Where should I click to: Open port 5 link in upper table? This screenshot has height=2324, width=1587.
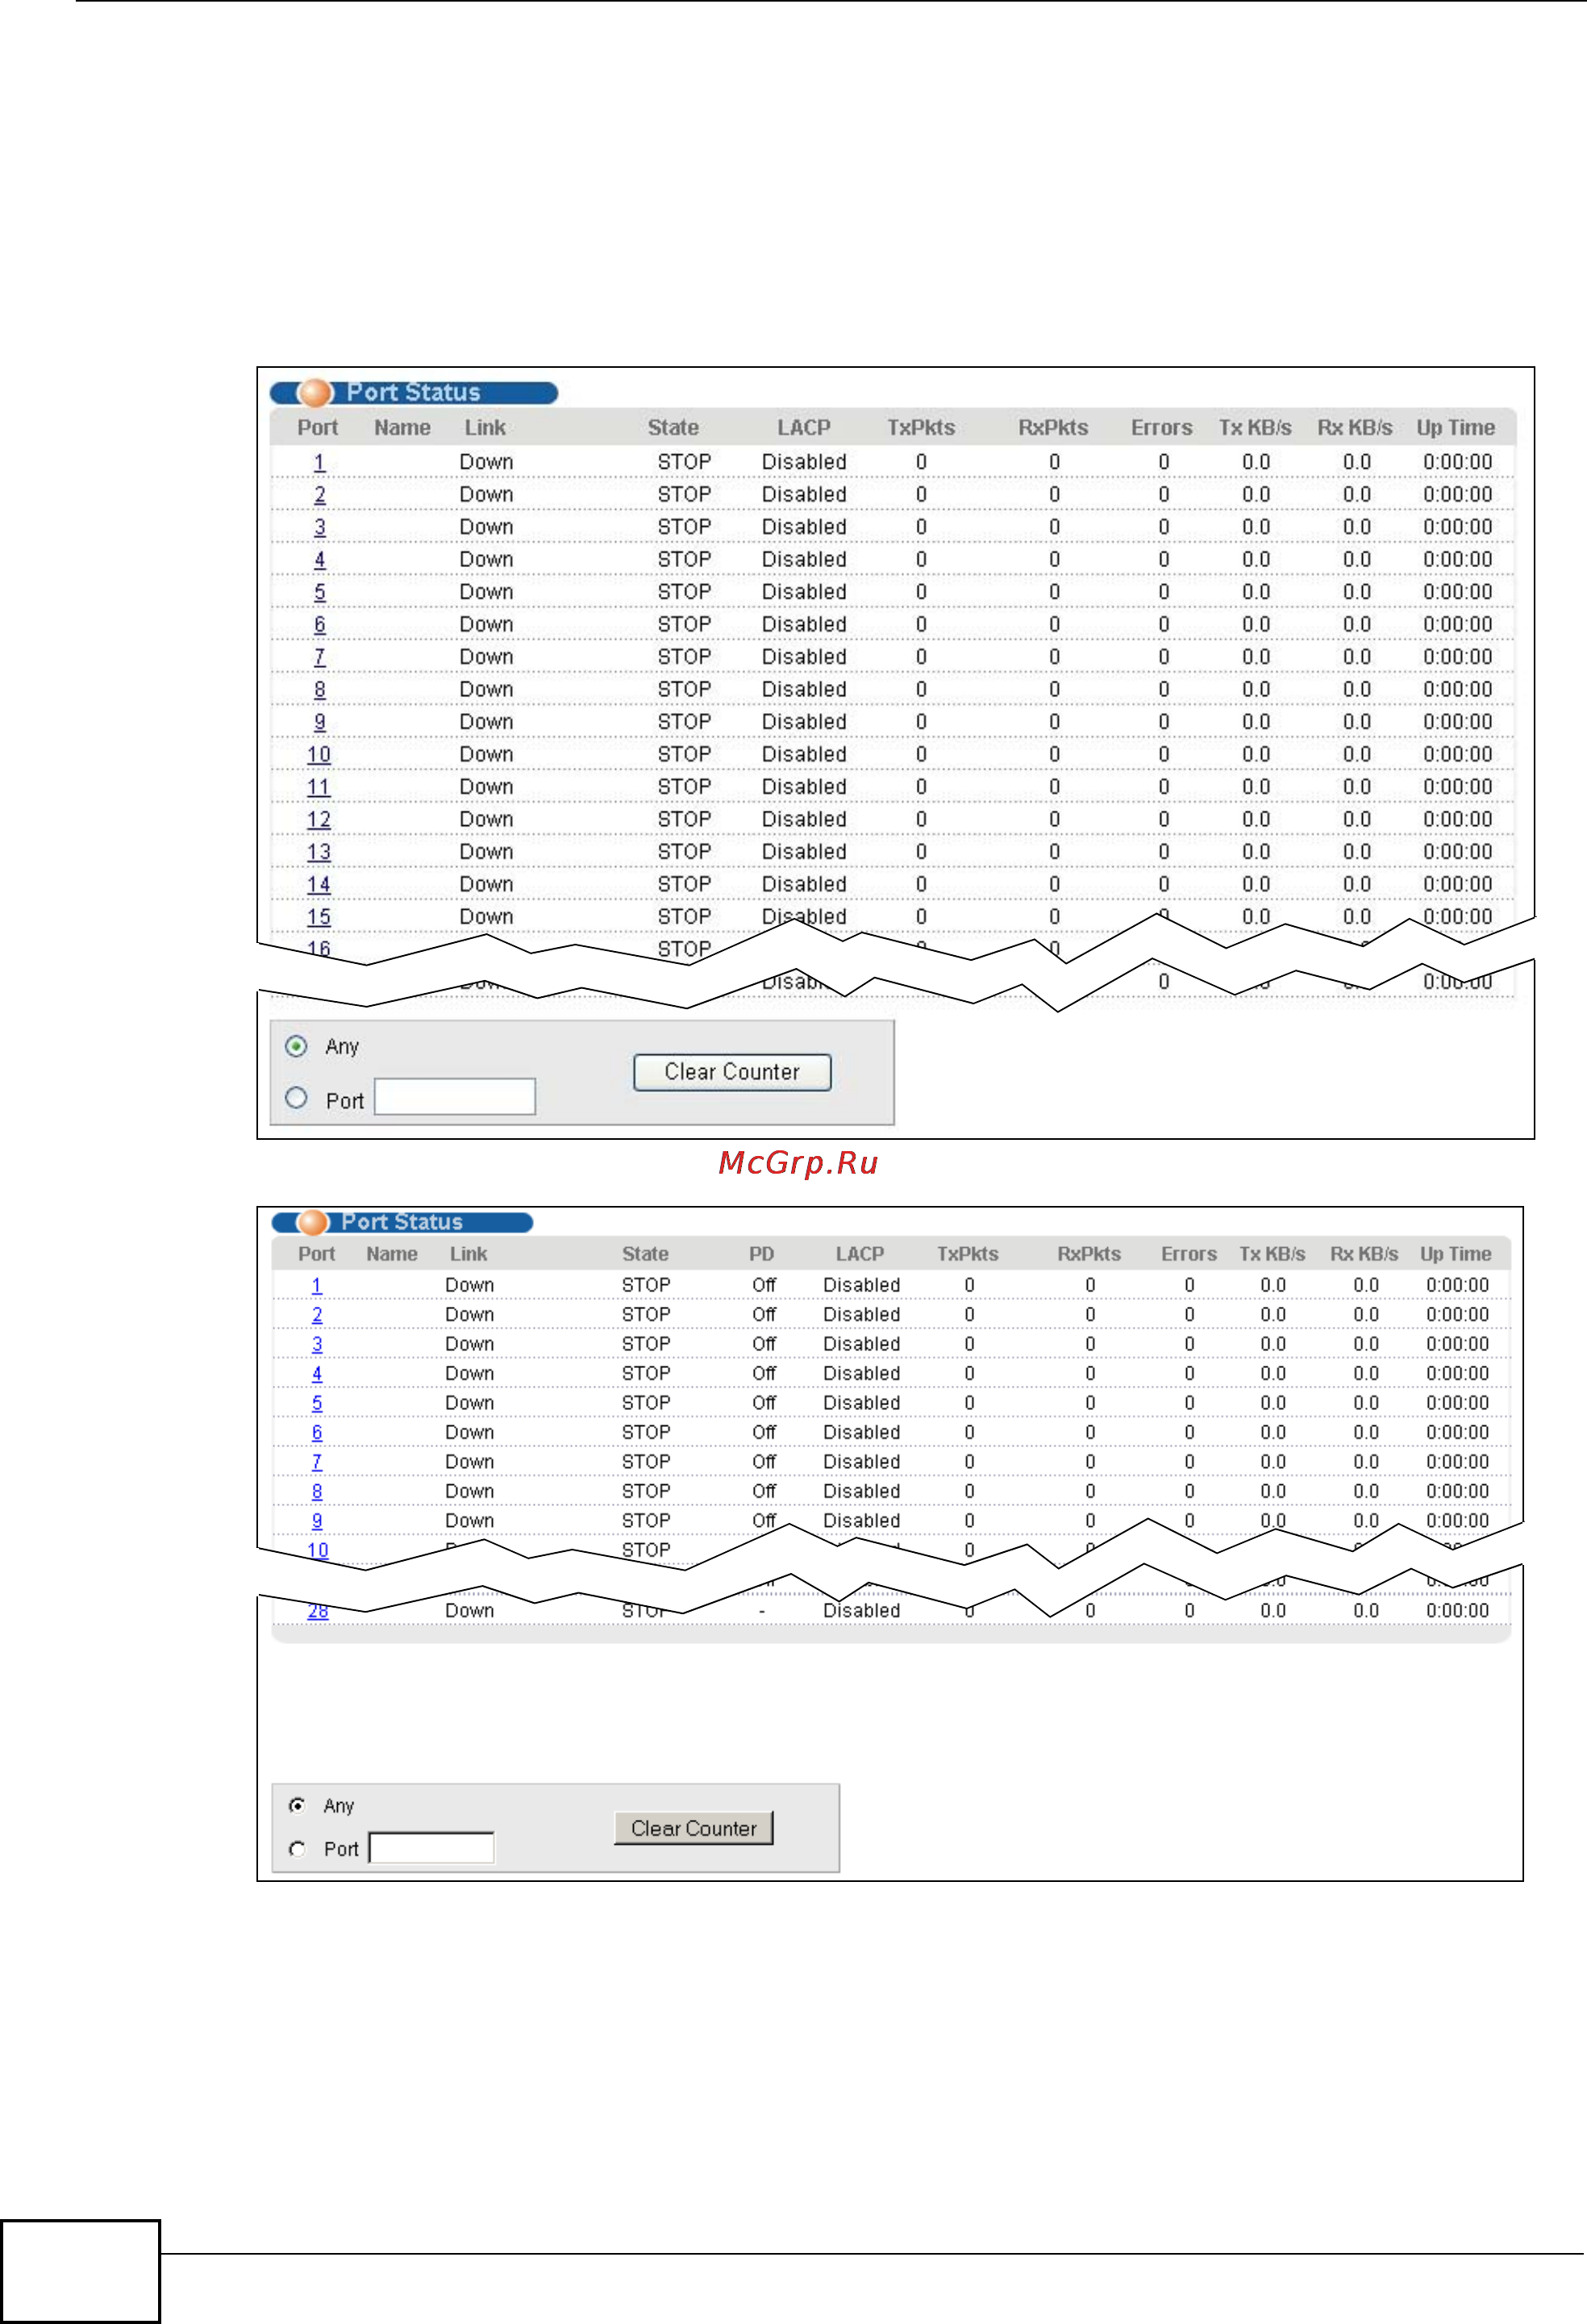(319, 592)
